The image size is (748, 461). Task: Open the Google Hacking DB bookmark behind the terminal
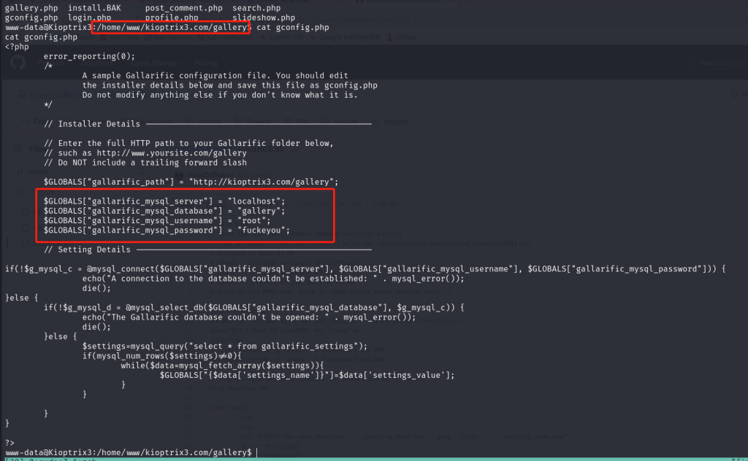(346, 37)
